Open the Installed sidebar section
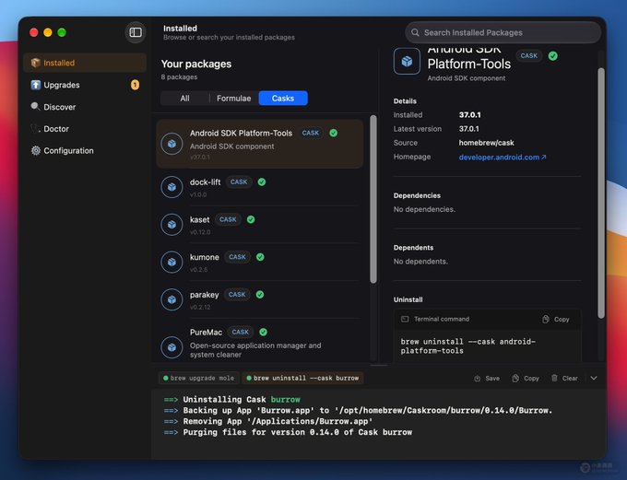 pyautogui.click(x=85, y=63)
